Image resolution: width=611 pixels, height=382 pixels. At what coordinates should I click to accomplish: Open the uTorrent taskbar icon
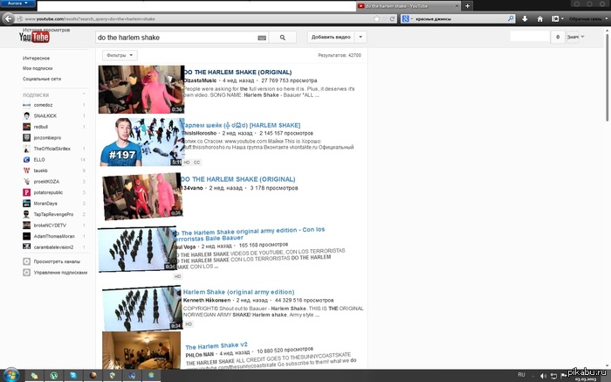54,376
